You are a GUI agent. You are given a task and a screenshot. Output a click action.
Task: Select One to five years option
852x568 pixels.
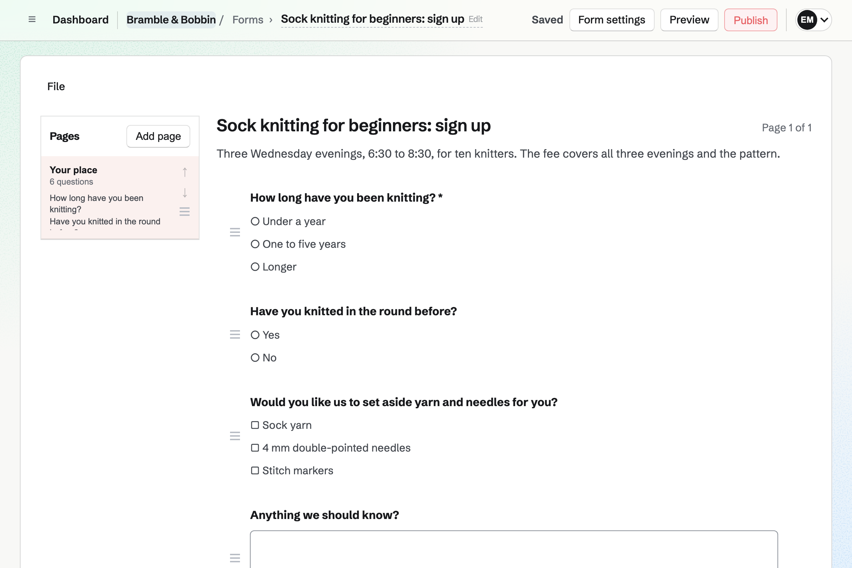click(x=255, y=244)
